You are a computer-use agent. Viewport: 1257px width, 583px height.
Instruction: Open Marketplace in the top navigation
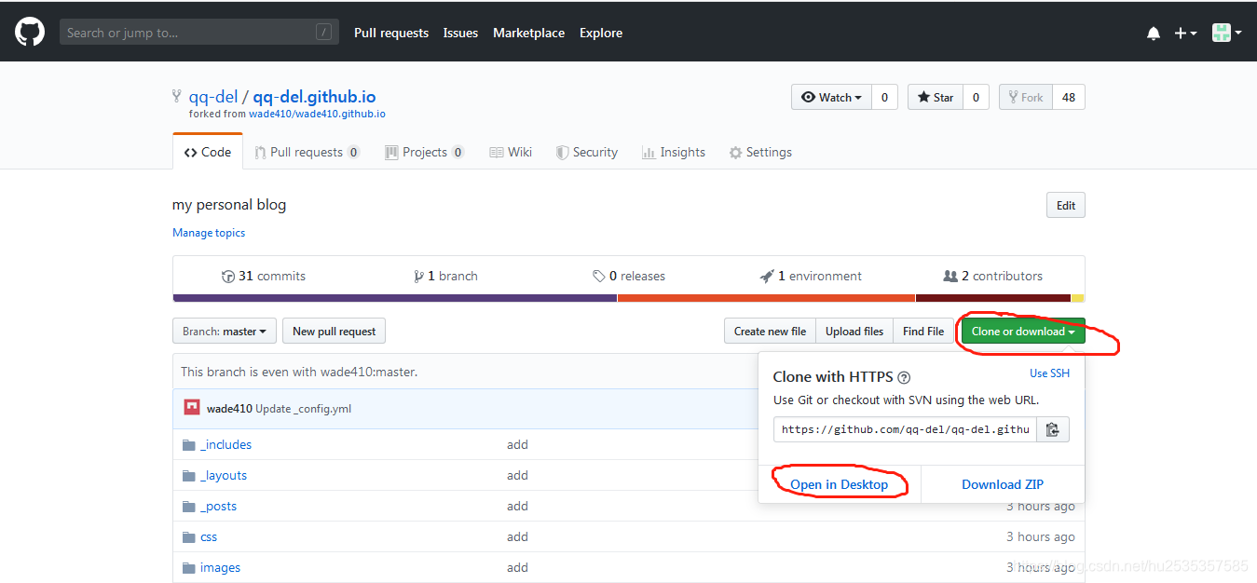(528, 33)
